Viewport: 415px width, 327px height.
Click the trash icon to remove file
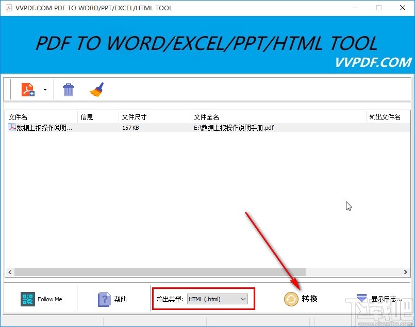(x=68, y=89)
